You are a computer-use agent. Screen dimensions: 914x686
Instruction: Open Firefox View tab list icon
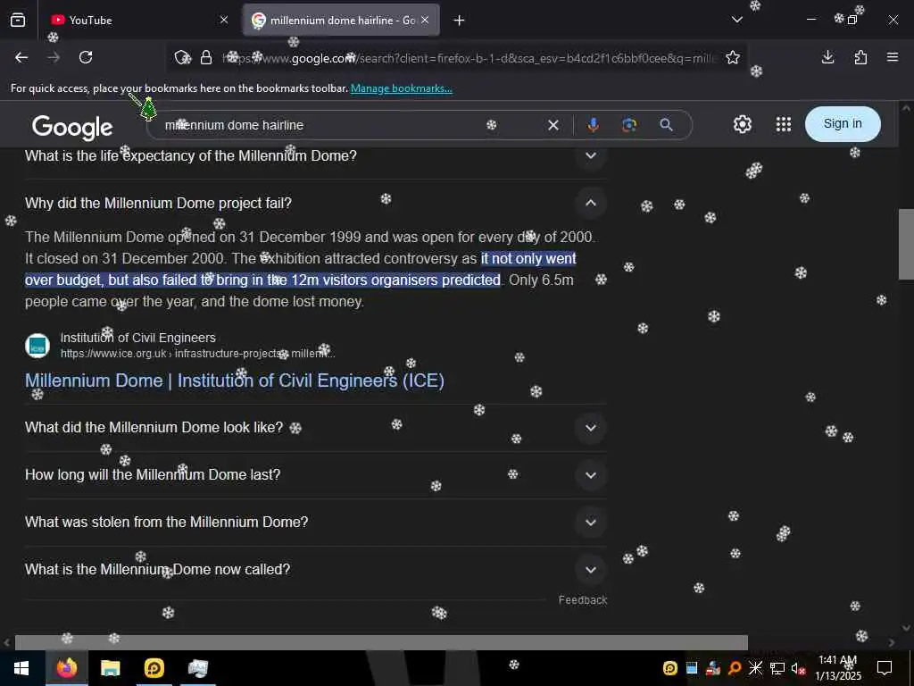click(18, 20)
